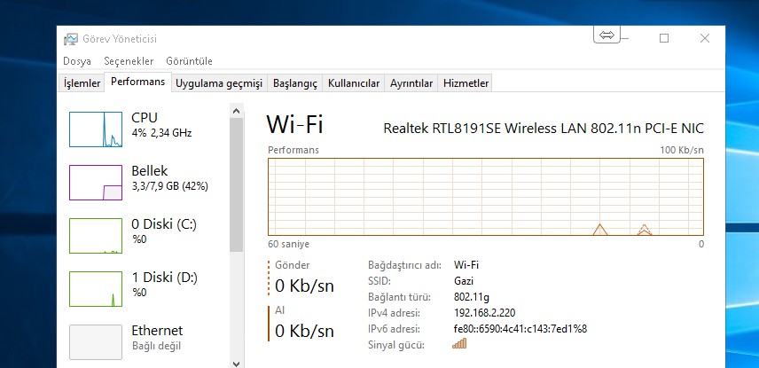Viewport: 759px width, 368px height.
Task: Click the 100 Kb/sn scale label
Action: click(x=682, y=150)
